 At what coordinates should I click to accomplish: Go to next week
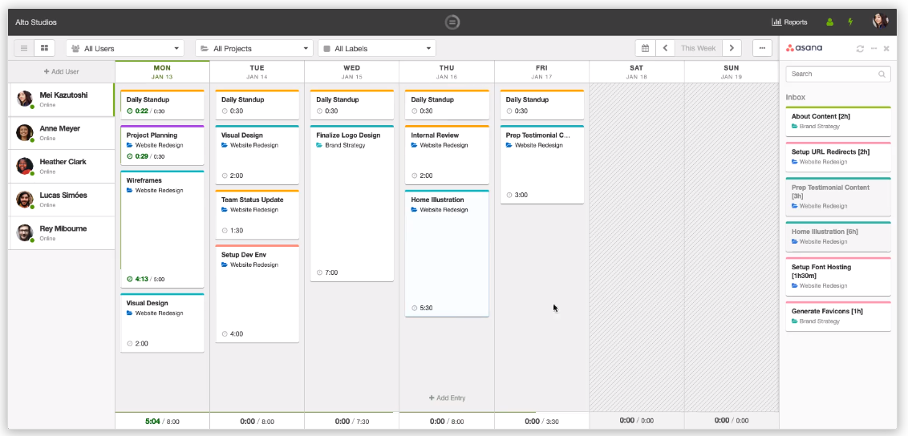(x=732, y=48)
